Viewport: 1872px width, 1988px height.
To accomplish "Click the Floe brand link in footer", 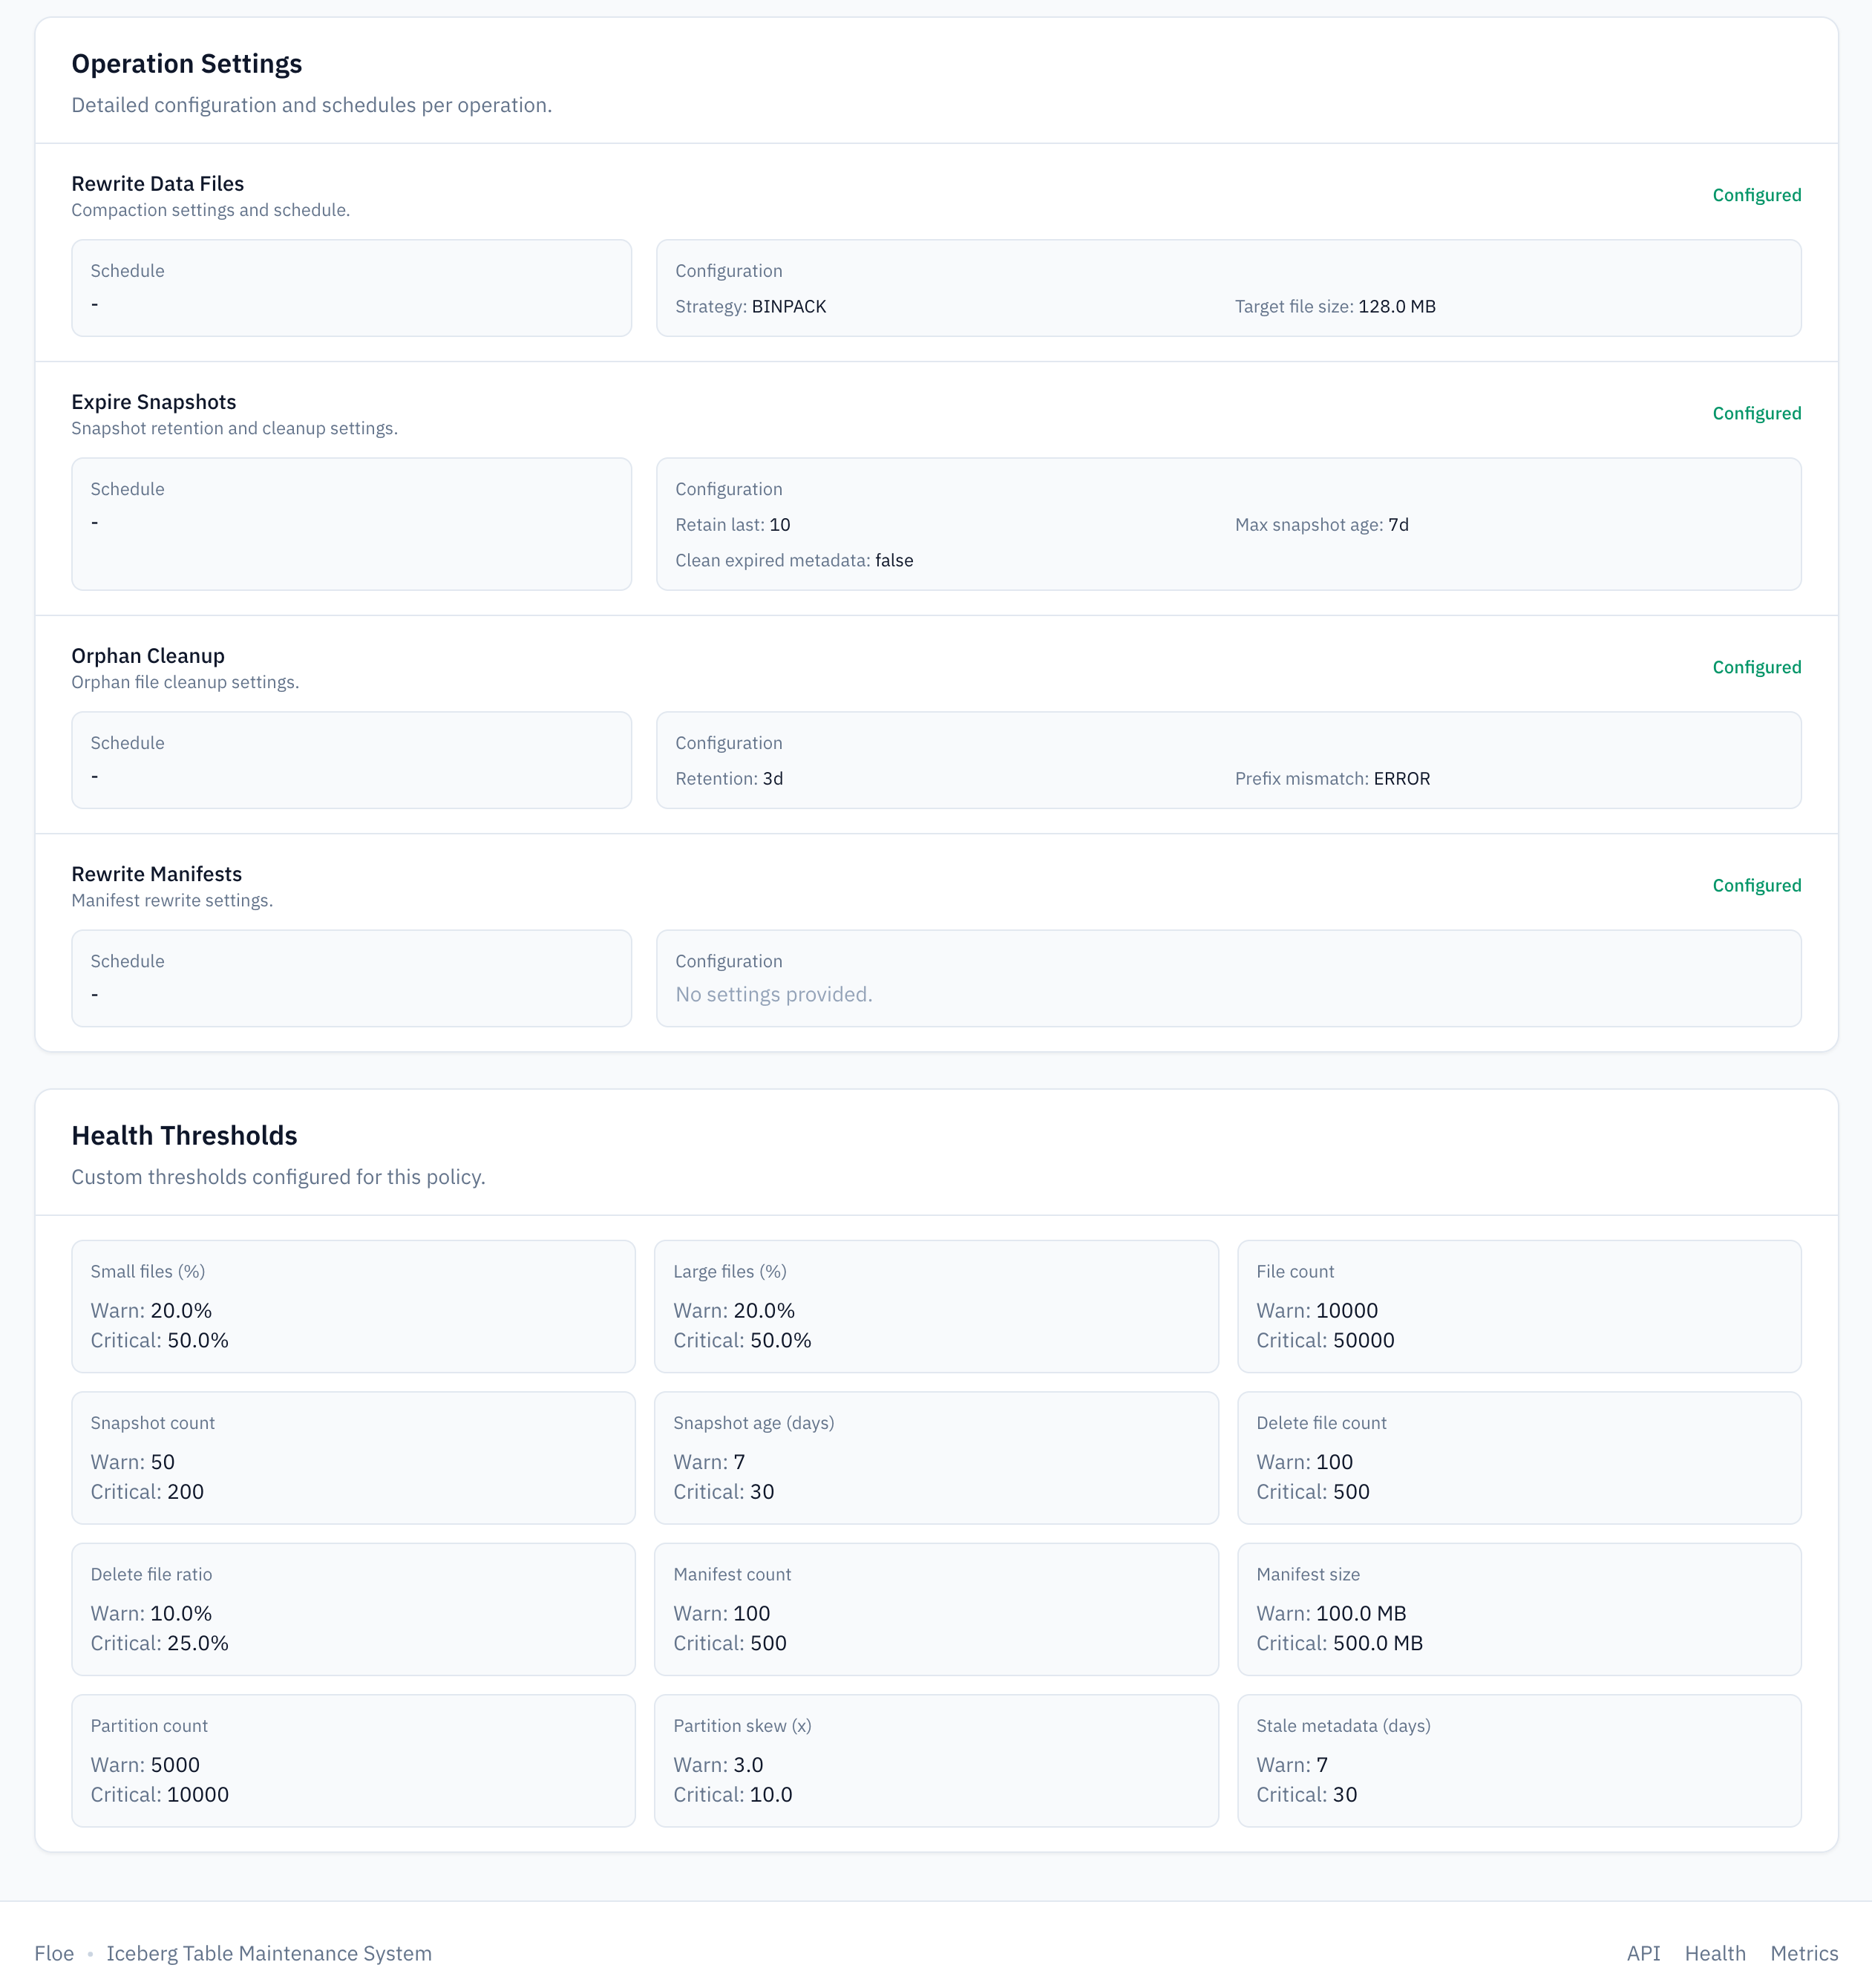I will [54, 1953].
